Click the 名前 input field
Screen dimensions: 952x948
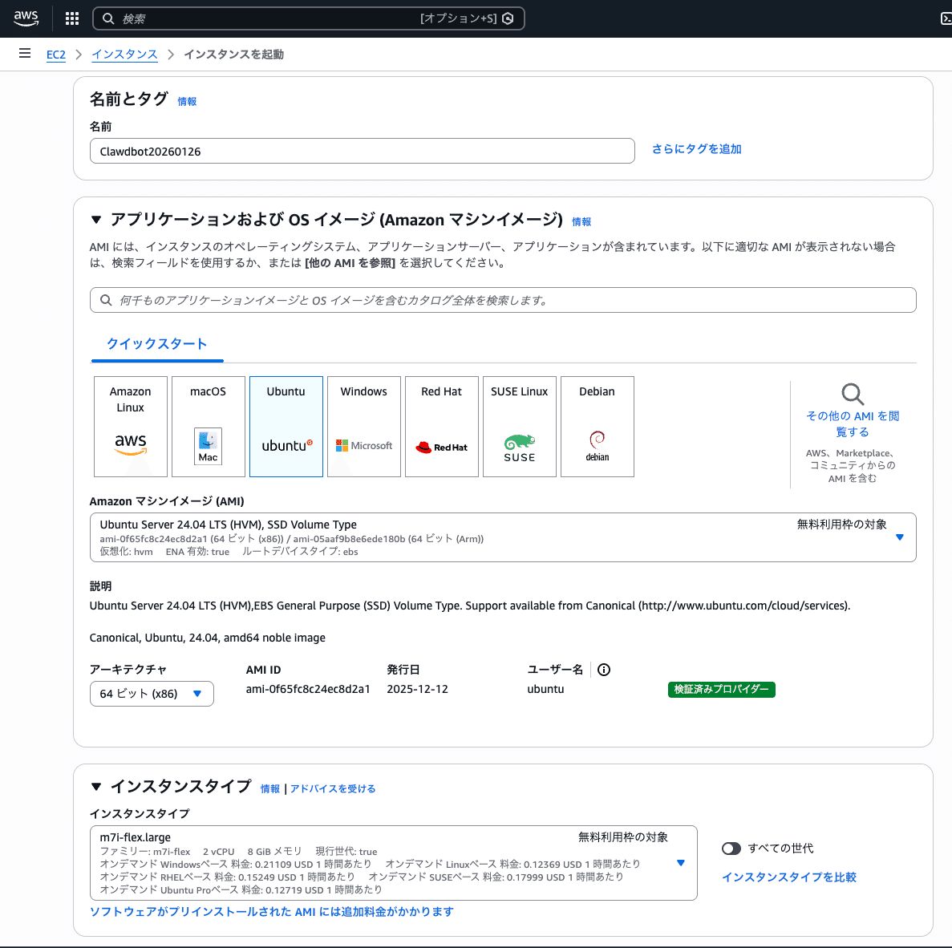[361, 151]
